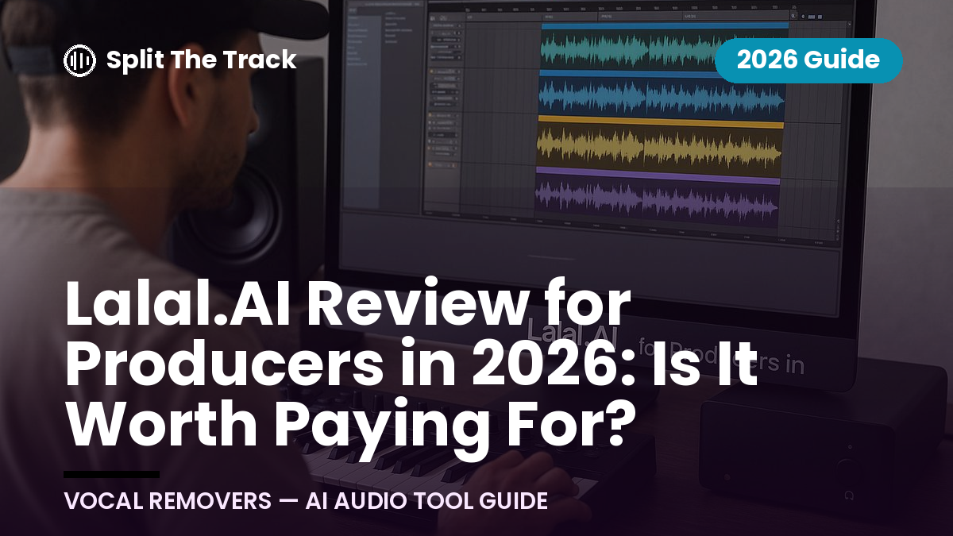Click the "Split The Track" brand name
The image size is (953, 536).
pyautogui.click(x=201, y=60)
